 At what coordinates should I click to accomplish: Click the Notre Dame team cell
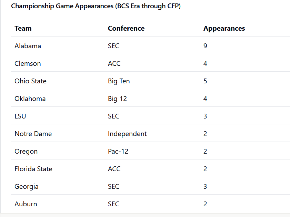(x=33, y=134)
